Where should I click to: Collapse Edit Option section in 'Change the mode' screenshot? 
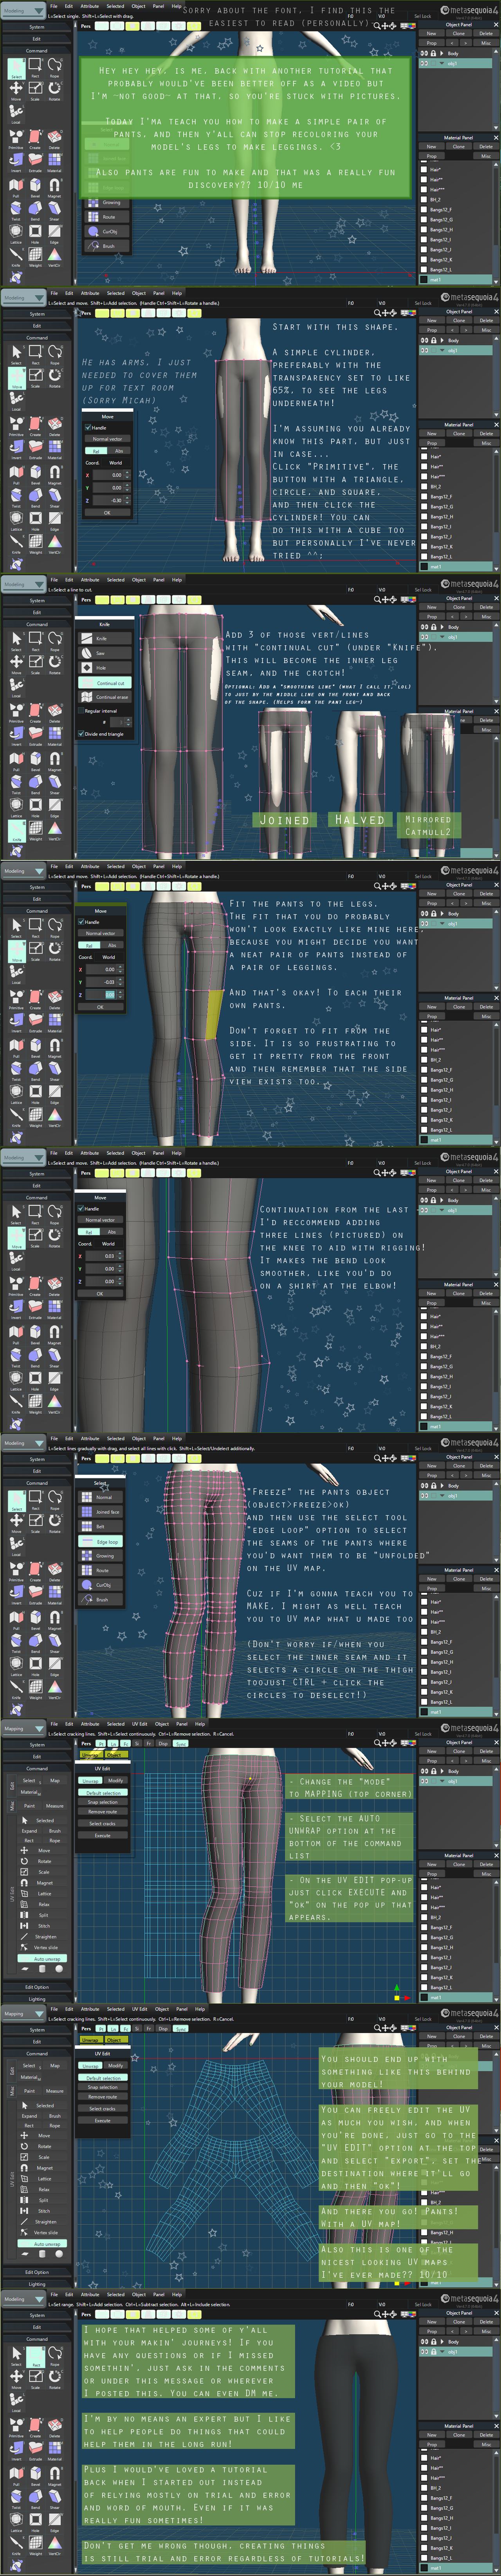point(37,1987)
